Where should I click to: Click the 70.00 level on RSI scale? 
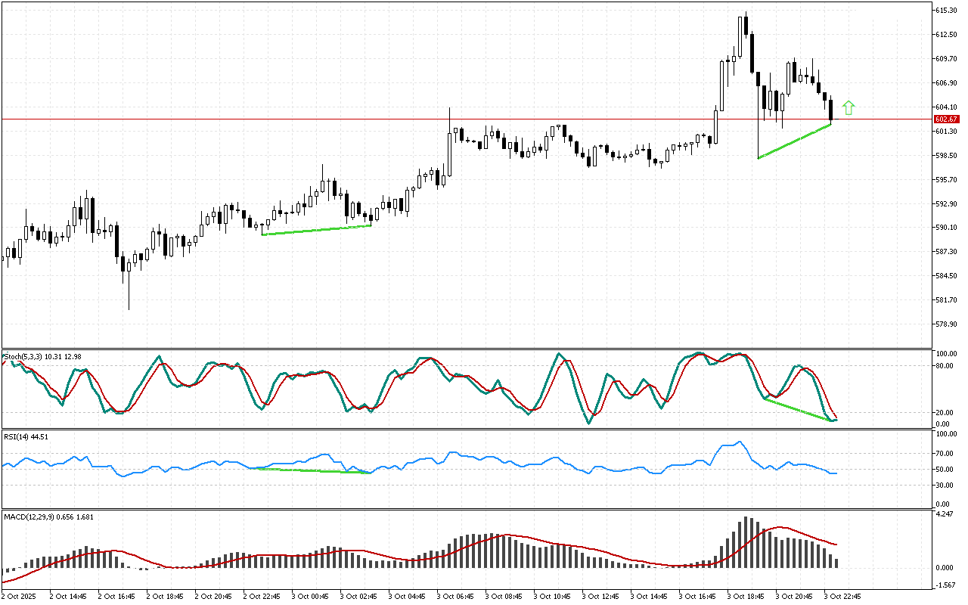(945, 454)
